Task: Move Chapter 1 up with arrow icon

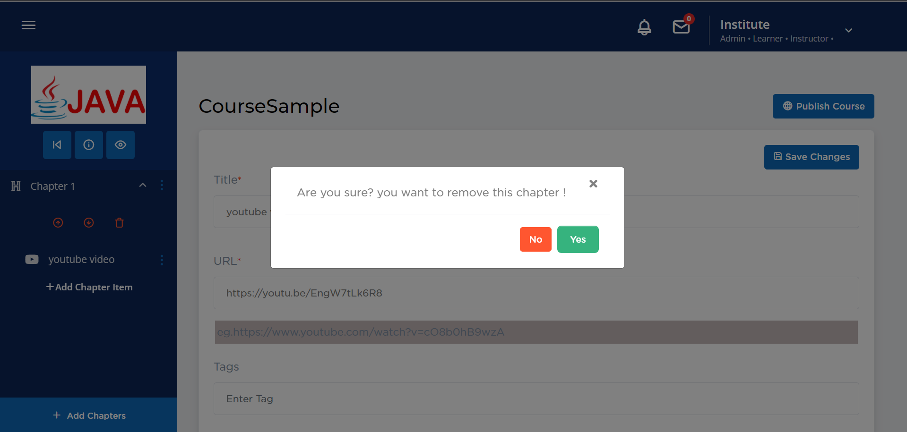Action: click(58, 223)
